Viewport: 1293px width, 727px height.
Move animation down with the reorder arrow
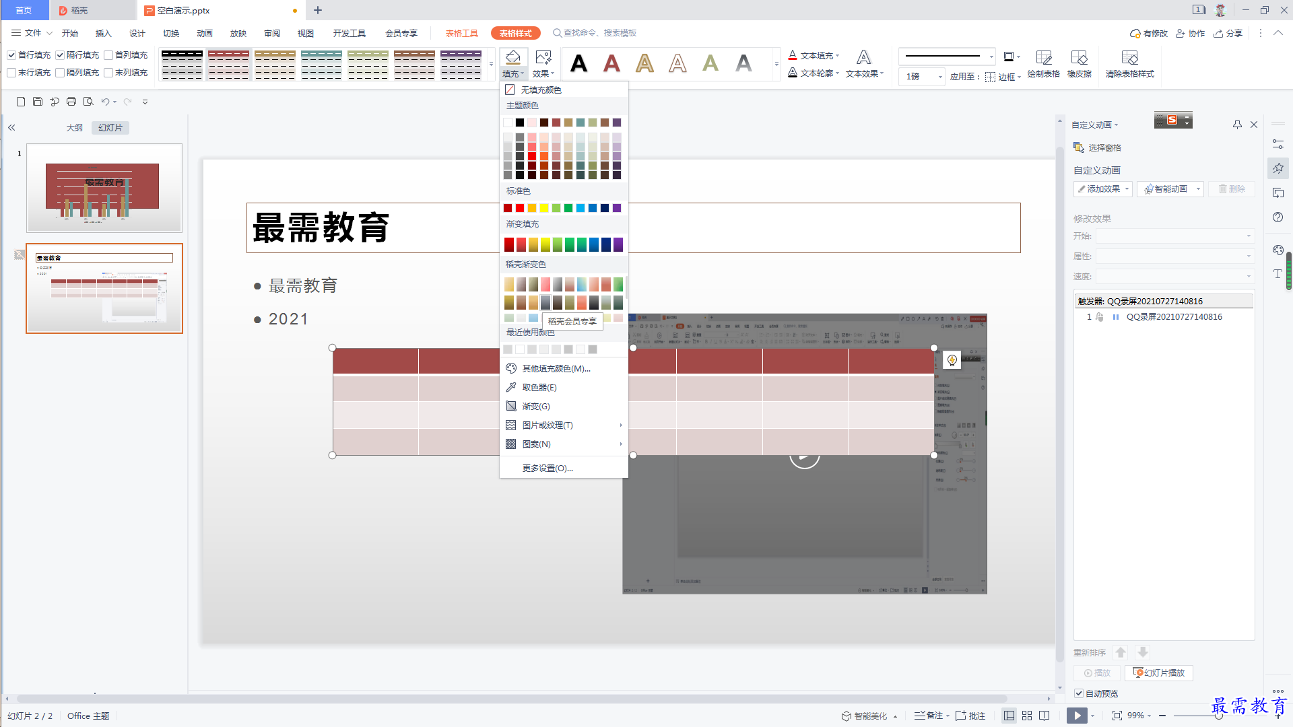click(1142, 652)
